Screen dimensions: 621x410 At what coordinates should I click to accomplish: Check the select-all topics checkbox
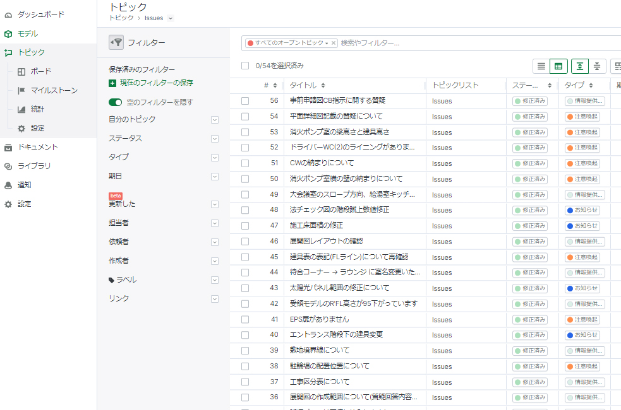point(245,66)
